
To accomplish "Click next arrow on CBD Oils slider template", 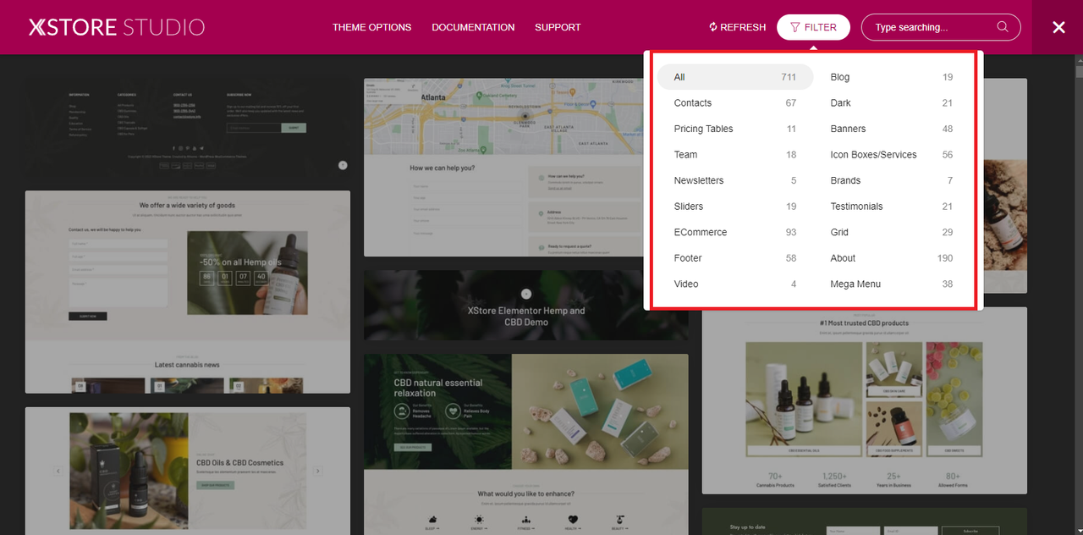I will (x=318, y=471).
